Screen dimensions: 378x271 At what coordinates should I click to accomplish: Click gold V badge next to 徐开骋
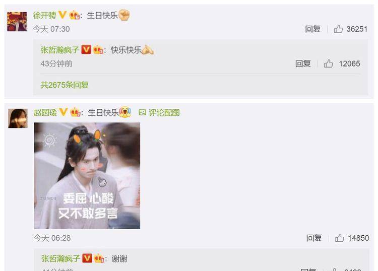point(62,15)
